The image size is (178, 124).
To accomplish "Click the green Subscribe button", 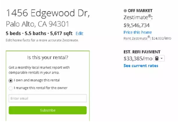I will pos(48,110).
